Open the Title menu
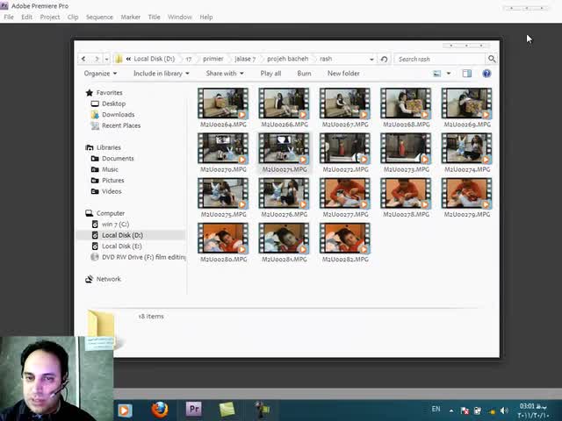The image size is (562, 421). (155, 18)
